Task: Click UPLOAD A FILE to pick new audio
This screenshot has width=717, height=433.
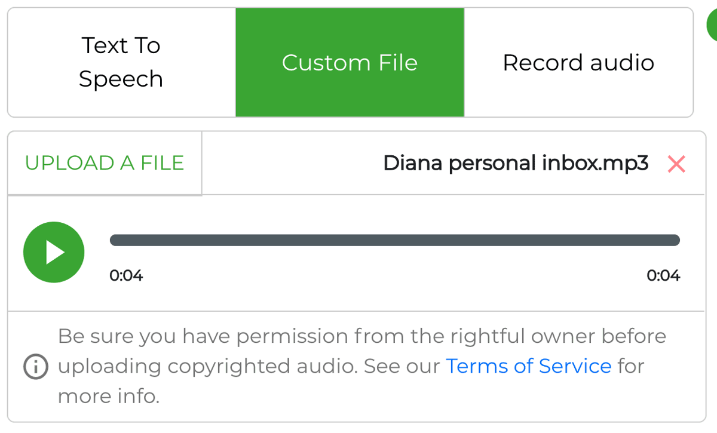Action: click(104, 162)
